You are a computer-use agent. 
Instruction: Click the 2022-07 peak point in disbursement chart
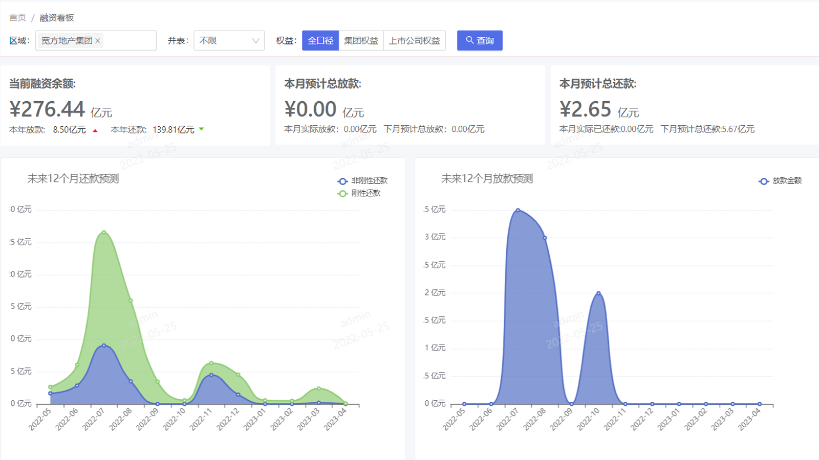pyautogui.click(x=518, y=210)
